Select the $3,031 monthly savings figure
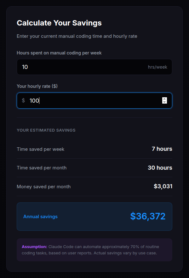The height and width of the screenshot is (278, 189). point(163,186)
